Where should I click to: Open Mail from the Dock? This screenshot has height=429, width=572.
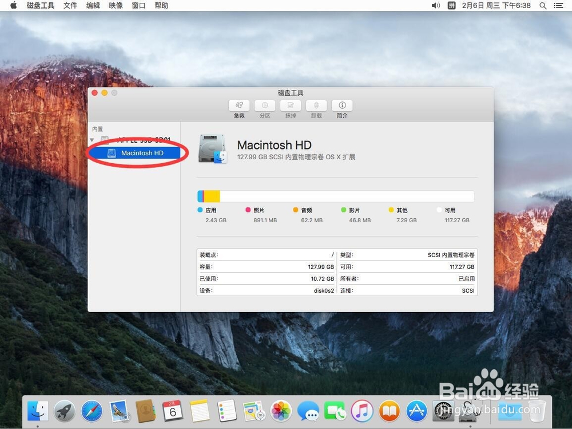pos(119,411)
